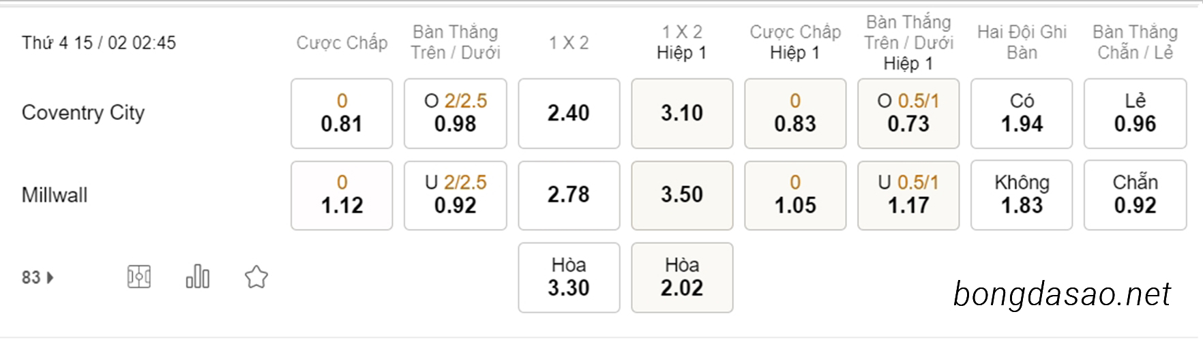Choose Coventry City 1X2 odds 2.40
This screenshot has width=1203, height=342.
pyautogui.click(x=569, y=113)
